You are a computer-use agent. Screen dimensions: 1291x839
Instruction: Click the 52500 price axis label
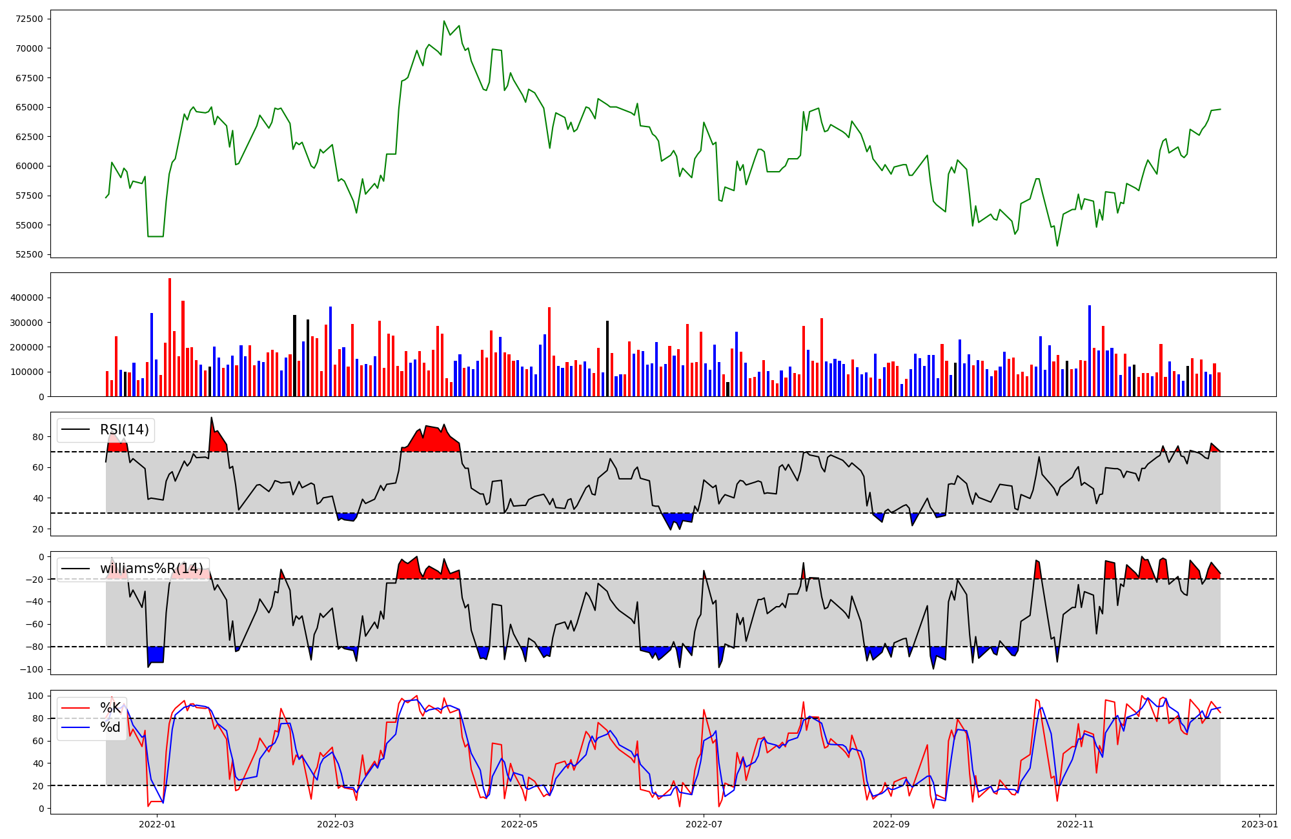click(x=29, y=254)
